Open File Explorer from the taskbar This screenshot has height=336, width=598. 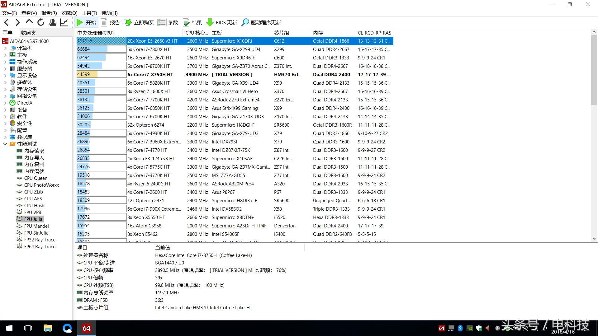coord(48,328)
